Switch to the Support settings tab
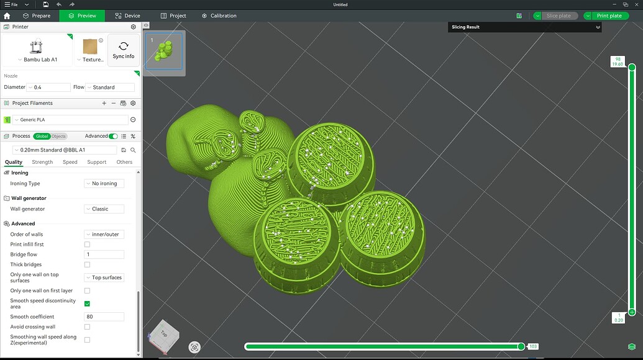The image size is (643, 360). pos(97,162)
